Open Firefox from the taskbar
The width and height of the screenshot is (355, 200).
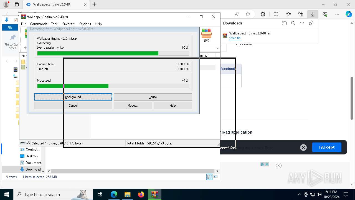[x=141, y=195]
